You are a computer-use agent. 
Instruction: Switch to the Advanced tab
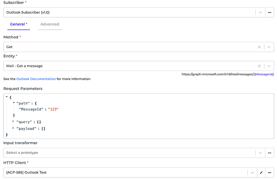coord(50,24)
